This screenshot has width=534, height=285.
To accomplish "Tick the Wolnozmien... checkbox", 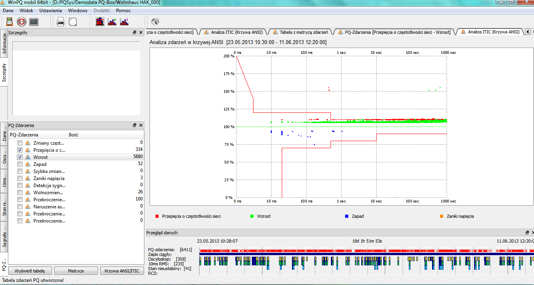I will coord(20,192).
